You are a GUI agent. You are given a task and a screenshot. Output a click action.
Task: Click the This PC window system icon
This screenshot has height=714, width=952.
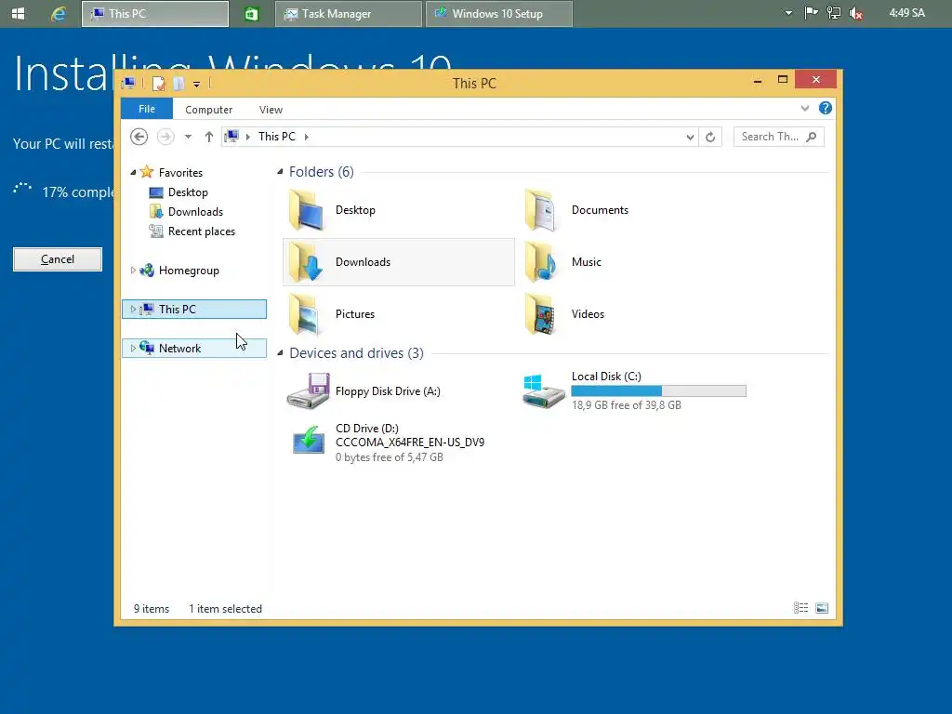click(128, 83)
